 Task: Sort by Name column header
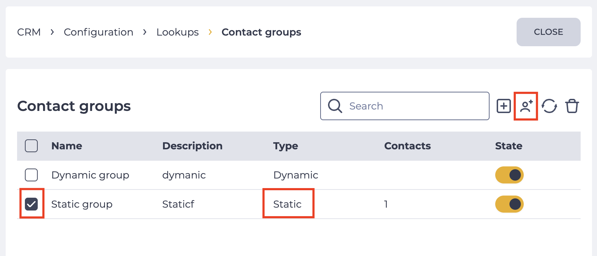point(67,146)
